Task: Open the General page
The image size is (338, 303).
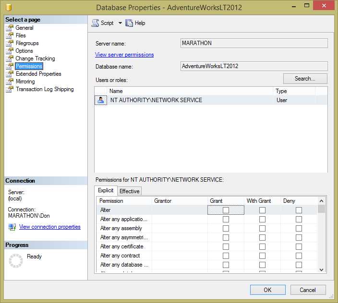Action: [24, 28]
